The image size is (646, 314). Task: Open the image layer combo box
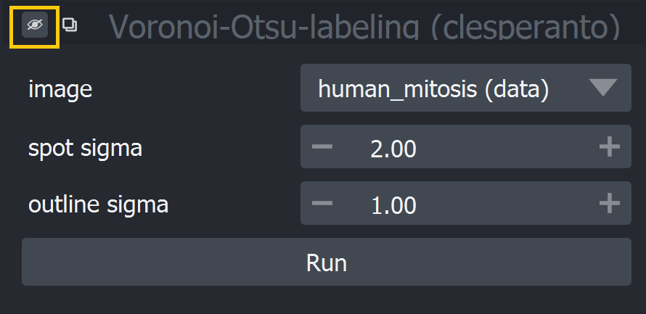point(465,88)
